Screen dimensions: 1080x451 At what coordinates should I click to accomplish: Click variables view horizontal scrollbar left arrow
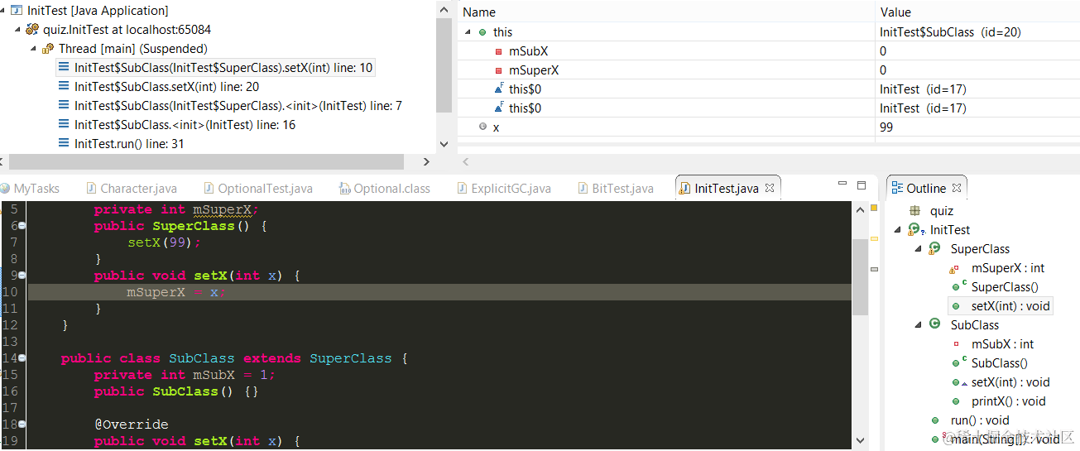(x=465, y=162)
